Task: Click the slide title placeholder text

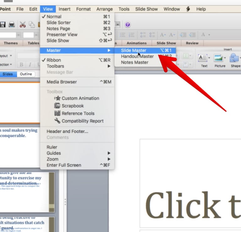Action: pos(193,205)
